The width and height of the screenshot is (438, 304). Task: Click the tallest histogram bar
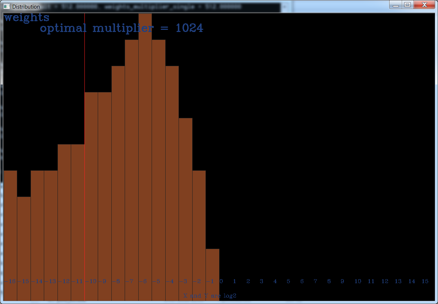click(x=145, y=157)
